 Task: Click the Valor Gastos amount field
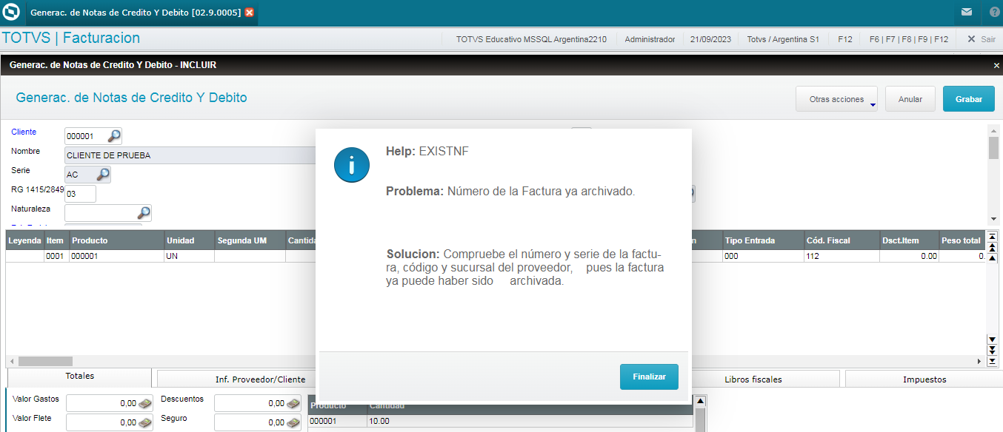coord(102,404)
